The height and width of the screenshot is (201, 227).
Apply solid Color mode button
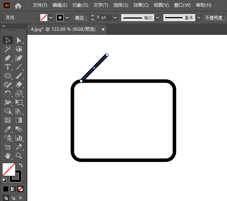6,189
